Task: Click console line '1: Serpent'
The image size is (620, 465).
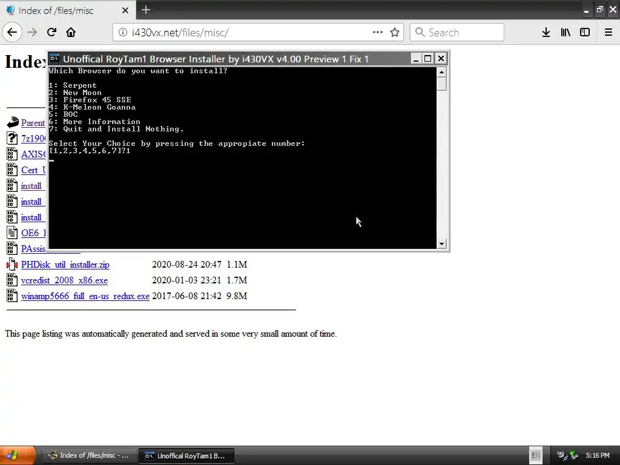Action: click(73, 85)
